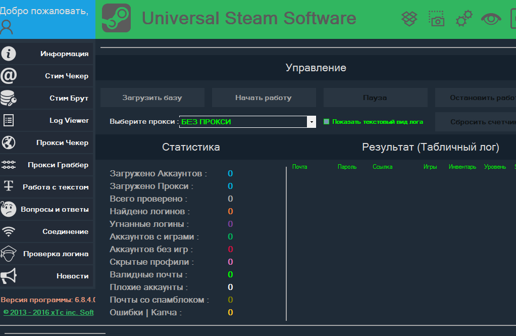
Task: Open Новости in the sidebar
Action: (46, 276)
